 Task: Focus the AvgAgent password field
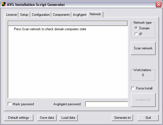click(x=107, y=104)
